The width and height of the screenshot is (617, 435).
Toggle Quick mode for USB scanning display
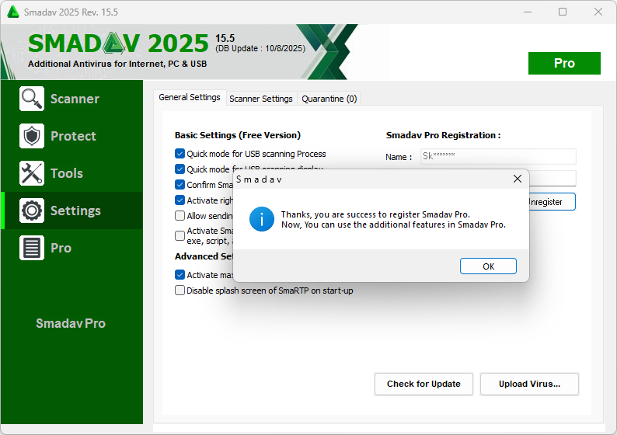pos(180,169)
